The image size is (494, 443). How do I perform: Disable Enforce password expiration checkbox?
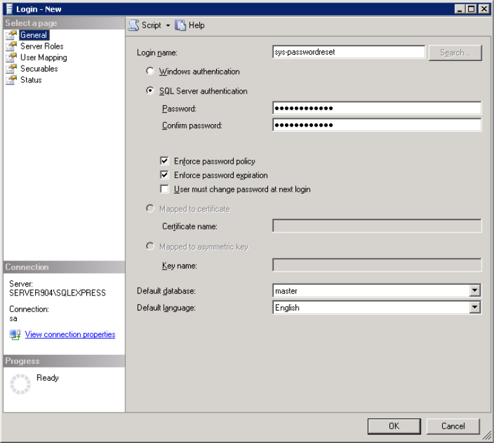(165, 175)
